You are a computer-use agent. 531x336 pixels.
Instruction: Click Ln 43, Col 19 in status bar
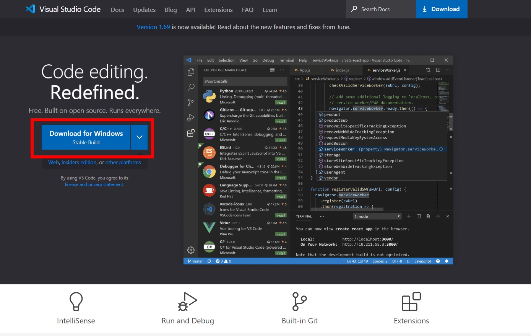tap(357, 261)
